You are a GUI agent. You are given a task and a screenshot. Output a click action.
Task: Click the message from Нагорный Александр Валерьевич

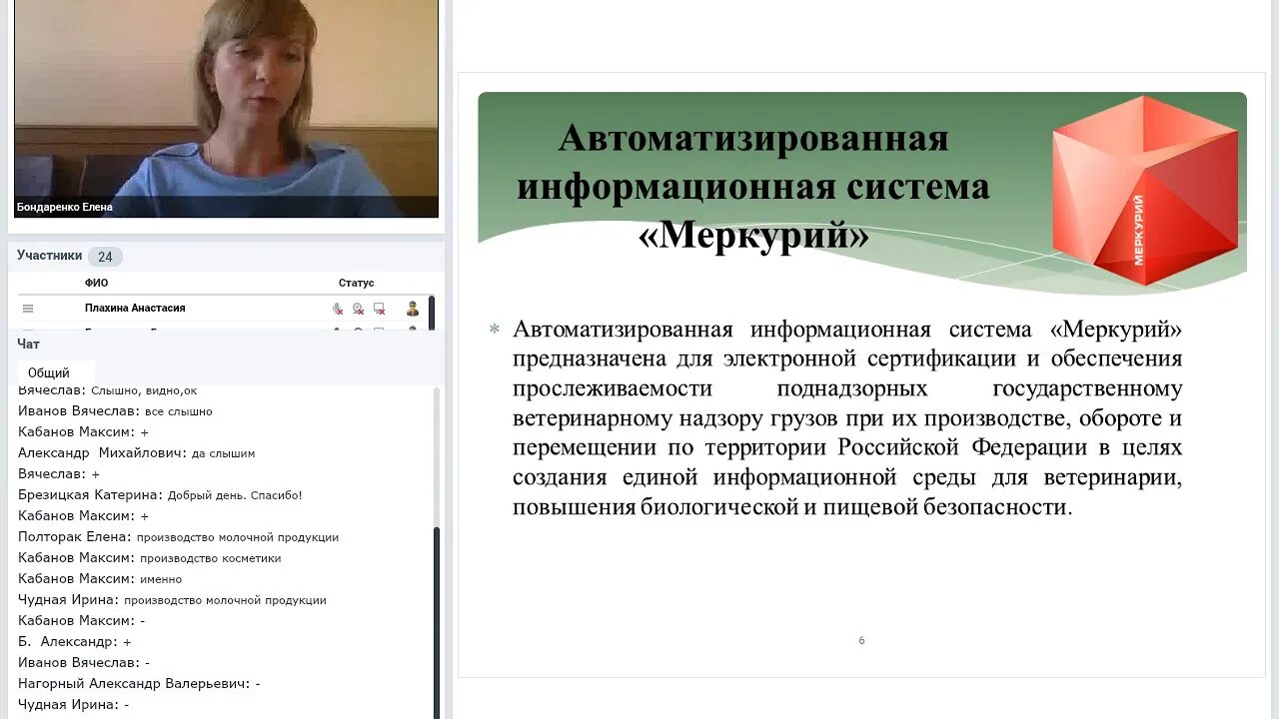click(139, 684)
